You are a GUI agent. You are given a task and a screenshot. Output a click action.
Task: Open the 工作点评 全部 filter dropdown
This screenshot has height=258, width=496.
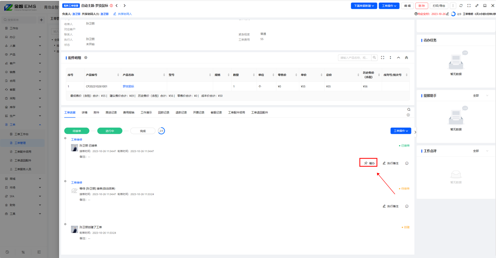tap(481, 151)
